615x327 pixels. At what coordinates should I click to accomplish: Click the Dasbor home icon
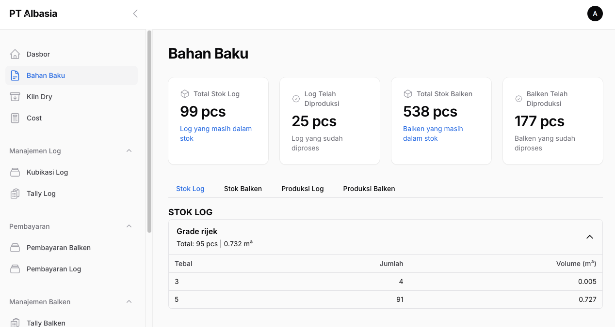point(15,54)
